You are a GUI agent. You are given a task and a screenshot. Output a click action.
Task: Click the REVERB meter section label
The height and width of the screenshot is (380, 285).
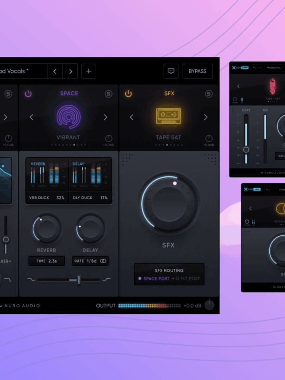point(38,164)
